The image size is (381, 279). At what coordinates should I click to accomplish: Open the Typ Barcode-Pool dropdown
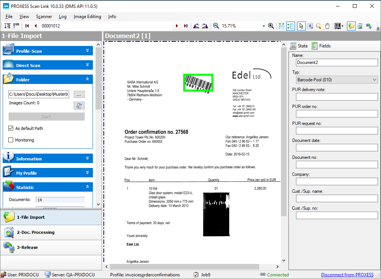coord(337,80)
